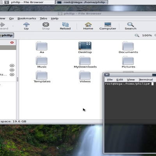156x156 pixels.
Task: Select the philip path bar button
Action: tap(7, 35)
